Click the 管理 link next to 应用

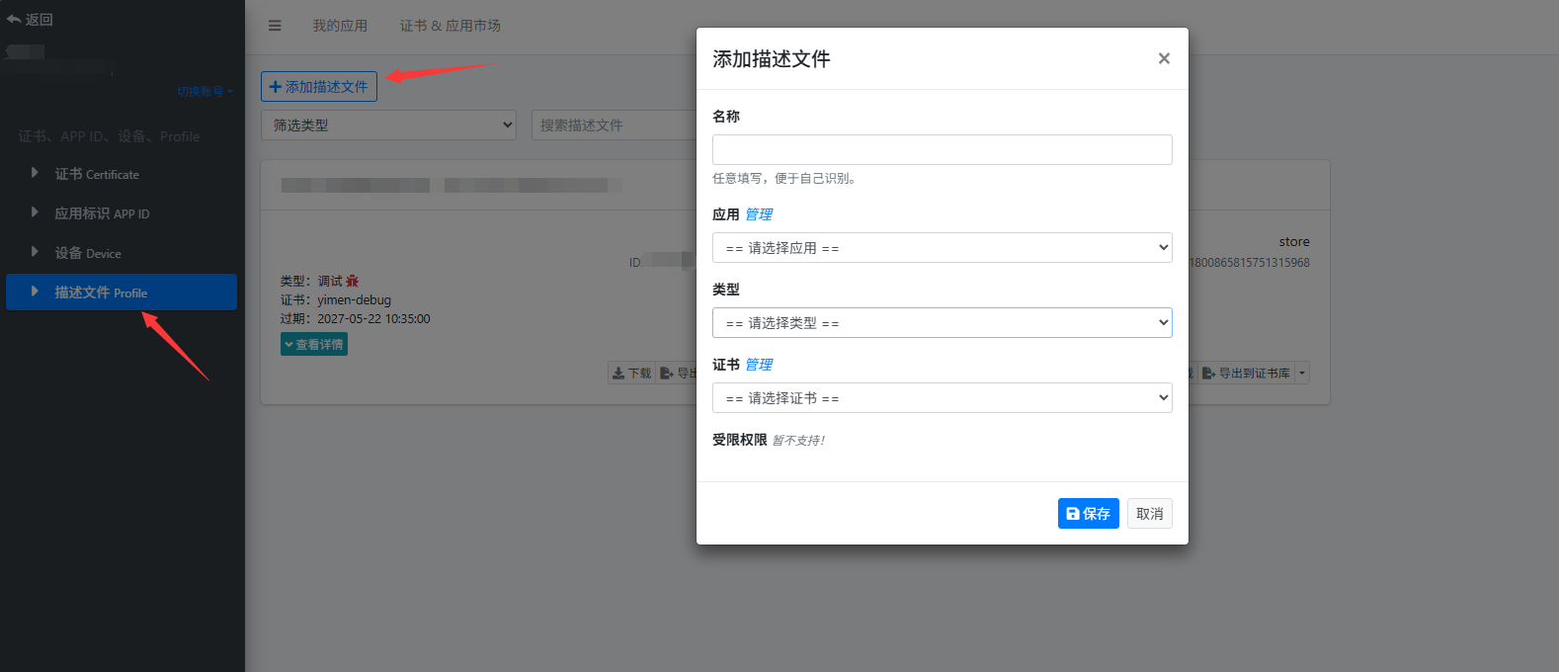click(x=759, y=214)
